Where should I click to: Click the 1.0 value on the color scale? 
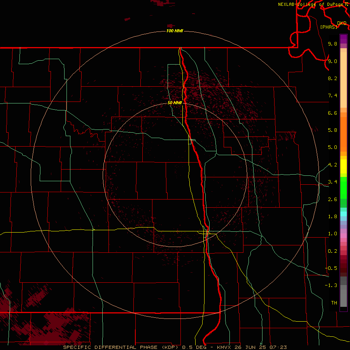332,234
